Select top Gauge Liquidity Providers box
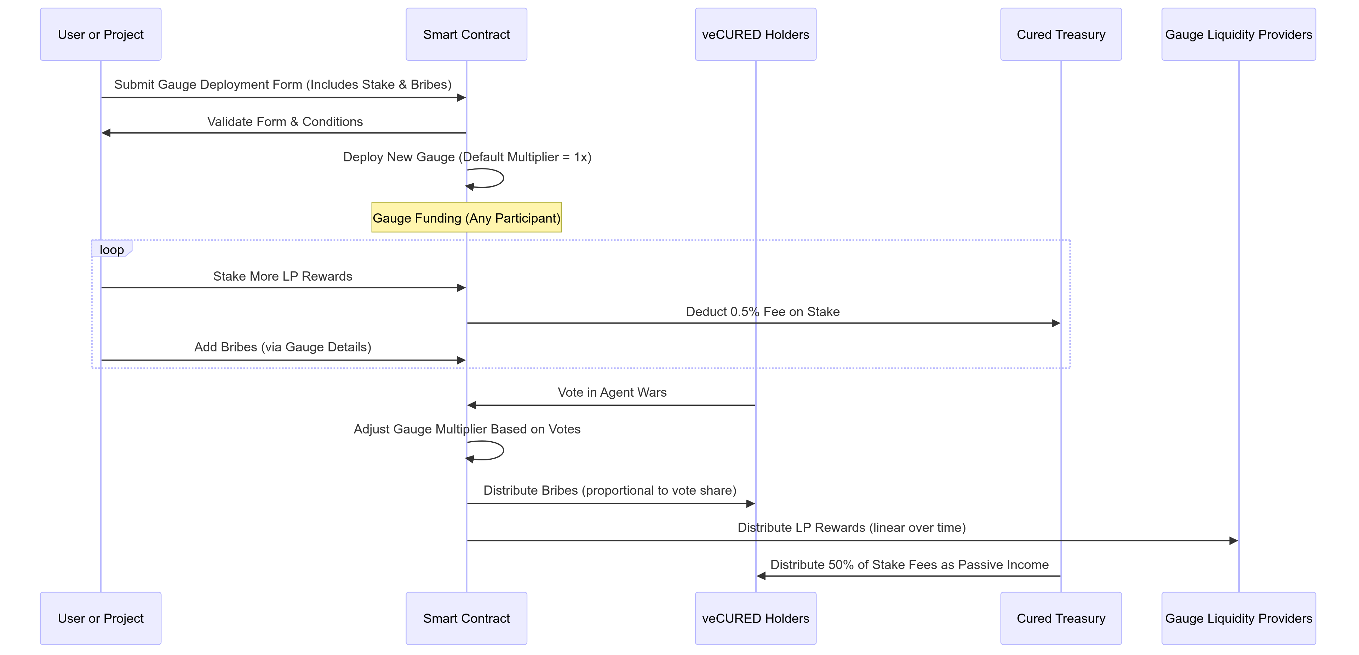1359x655 pixels. tap(1238, 34)
